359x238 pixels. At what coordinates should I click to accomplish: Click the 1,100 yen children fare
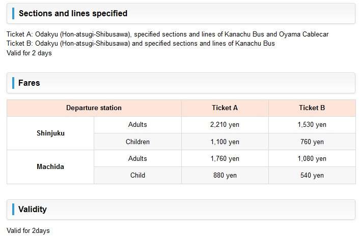pos(225,142)
